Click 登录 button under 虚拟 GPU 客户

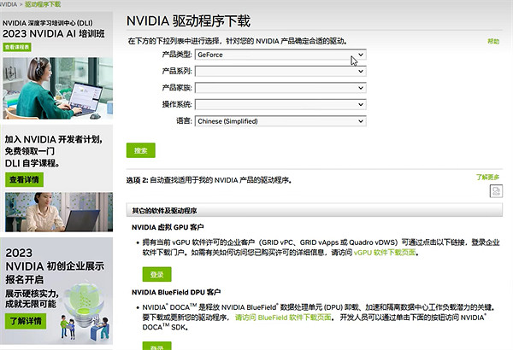click(x=156, y=275)
